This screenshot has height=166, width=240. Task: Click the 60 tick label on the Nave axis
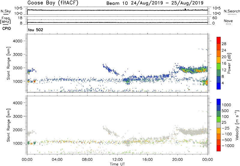click(x=214, y=18)
